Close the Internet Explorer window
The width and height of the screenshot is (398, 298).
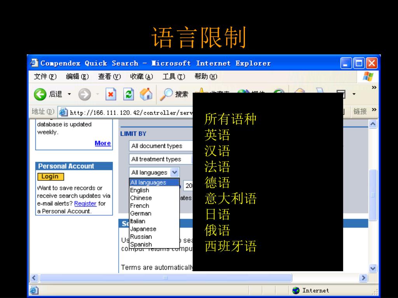pos(372,63)
